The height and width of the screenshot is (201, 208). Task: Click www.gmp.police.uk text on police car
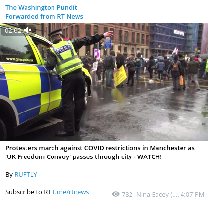20,60
